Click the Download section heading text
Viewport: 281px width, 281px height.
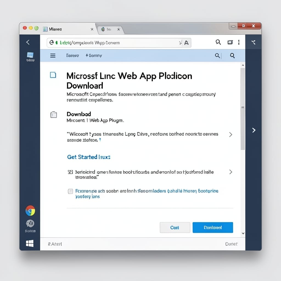point(79,114)
